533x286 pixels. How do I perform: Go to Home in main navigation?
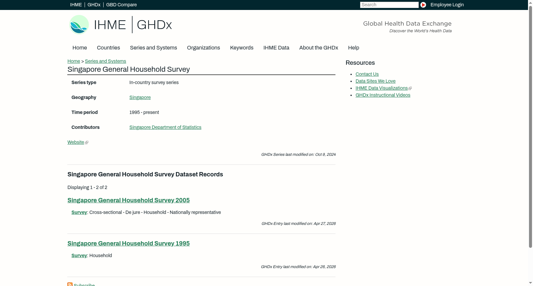point(80,48)
